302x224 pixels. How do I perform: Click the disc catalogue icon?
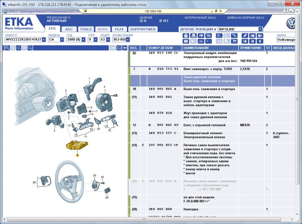tap(193, 35)
